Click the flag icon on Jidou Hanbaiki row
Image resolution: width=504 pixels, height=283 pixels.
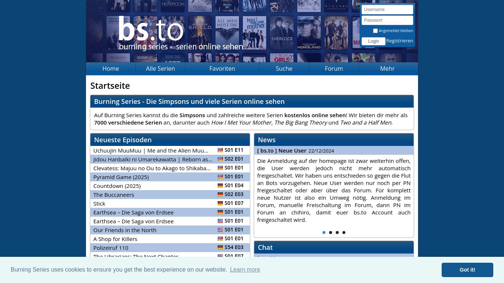tap(220, 159)
